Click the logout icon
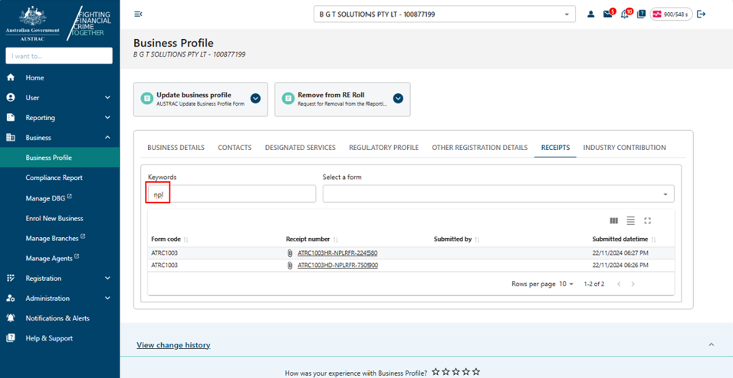Viewport: 733px width, 378px height. [701, 15]
